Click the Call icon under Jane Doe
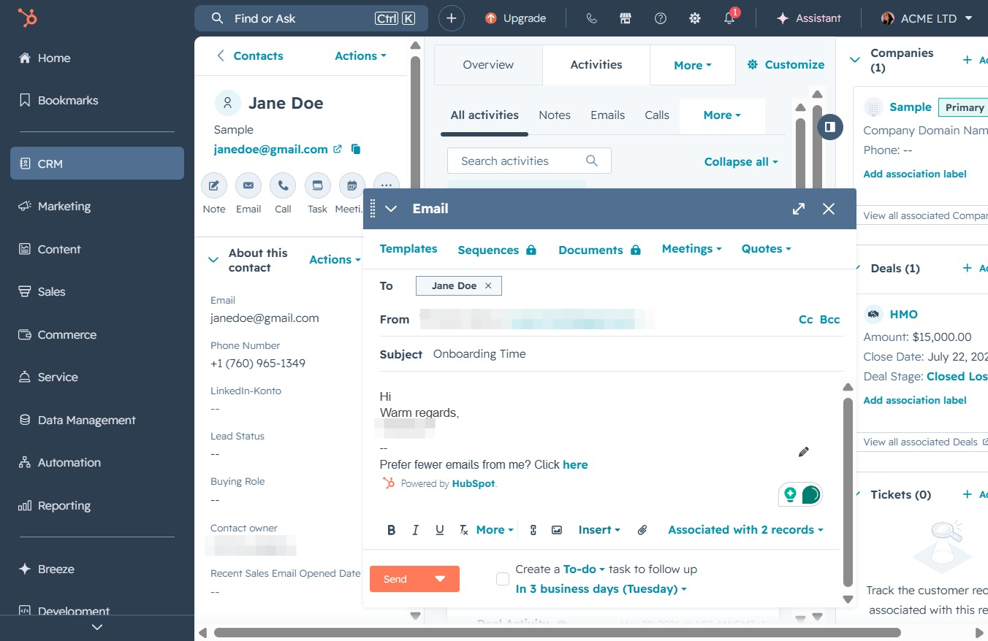 point(283,185)
